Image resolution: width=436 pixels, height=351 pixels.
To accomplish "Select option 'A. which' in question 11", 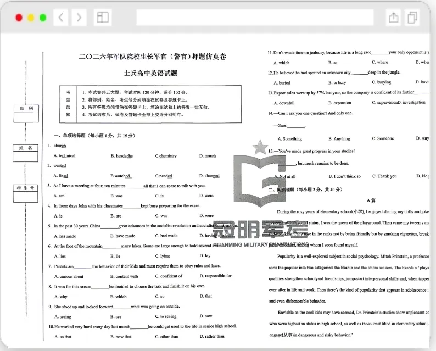I will tap(281, 63).
